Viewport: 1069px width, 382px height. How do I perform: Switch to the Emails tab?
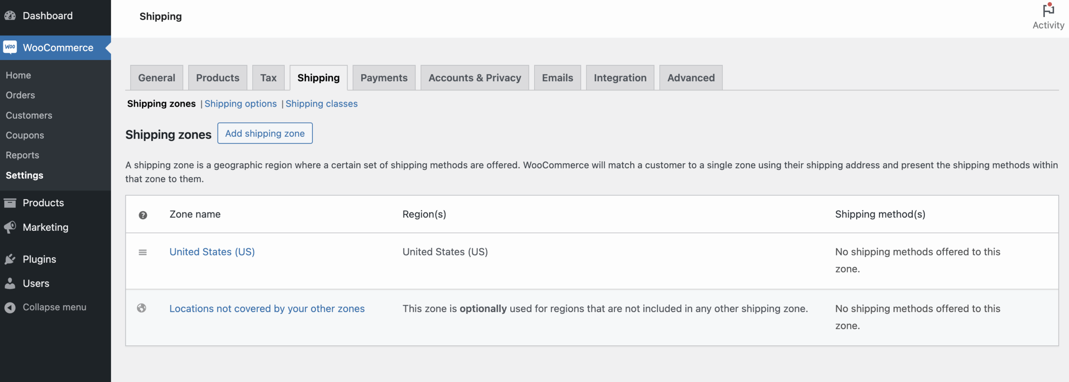[557, 77]
